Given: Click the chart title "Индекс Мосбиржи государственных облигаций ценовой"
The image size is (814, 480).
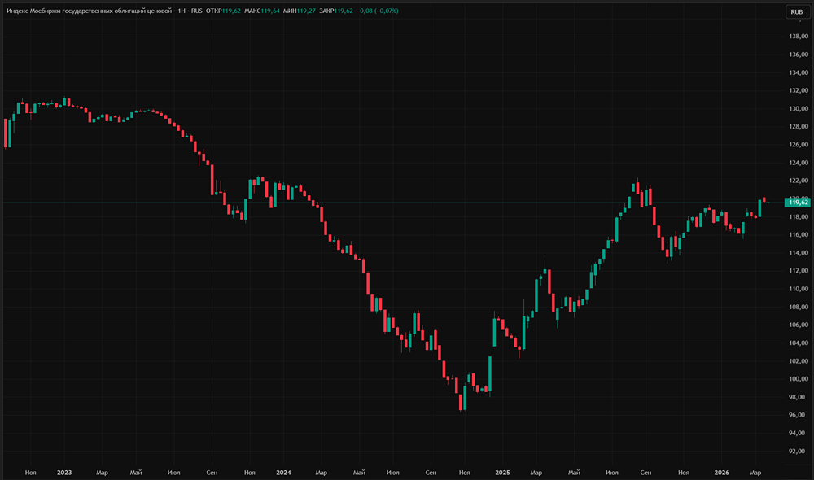Looking at the screenshot, I should pos(90,11).
